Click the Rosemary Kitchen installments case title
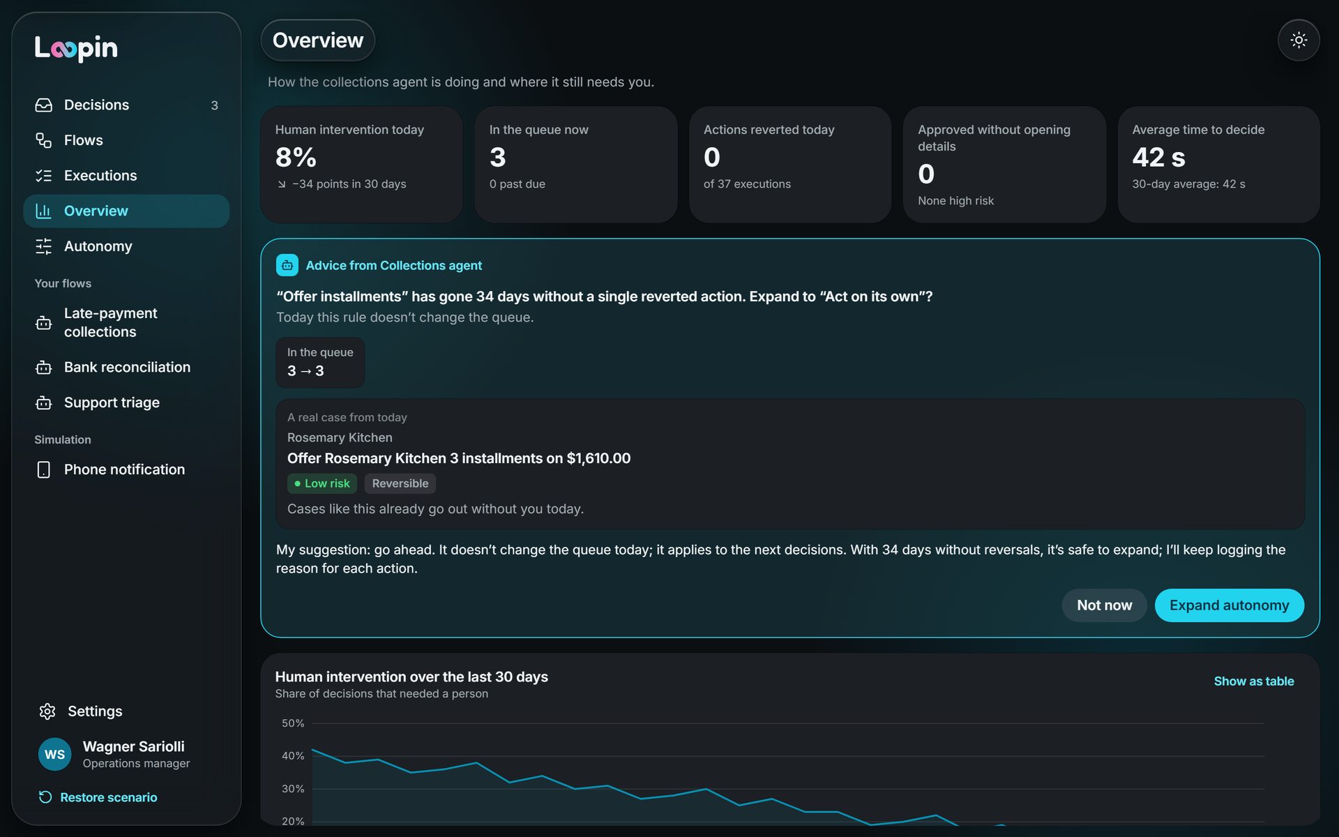Screen dimensions: 1339x837 pos(459,458)
